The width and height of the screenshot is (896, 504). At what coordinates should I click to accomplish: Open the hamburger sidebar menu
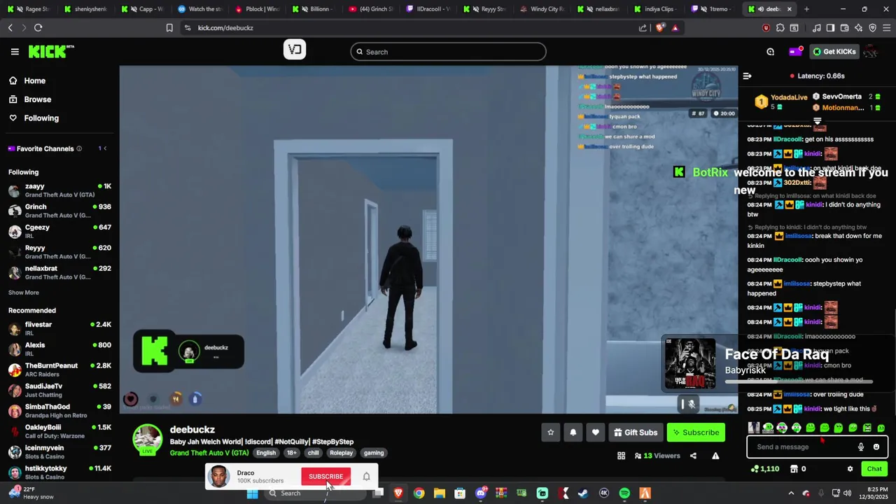coord(15,52)
